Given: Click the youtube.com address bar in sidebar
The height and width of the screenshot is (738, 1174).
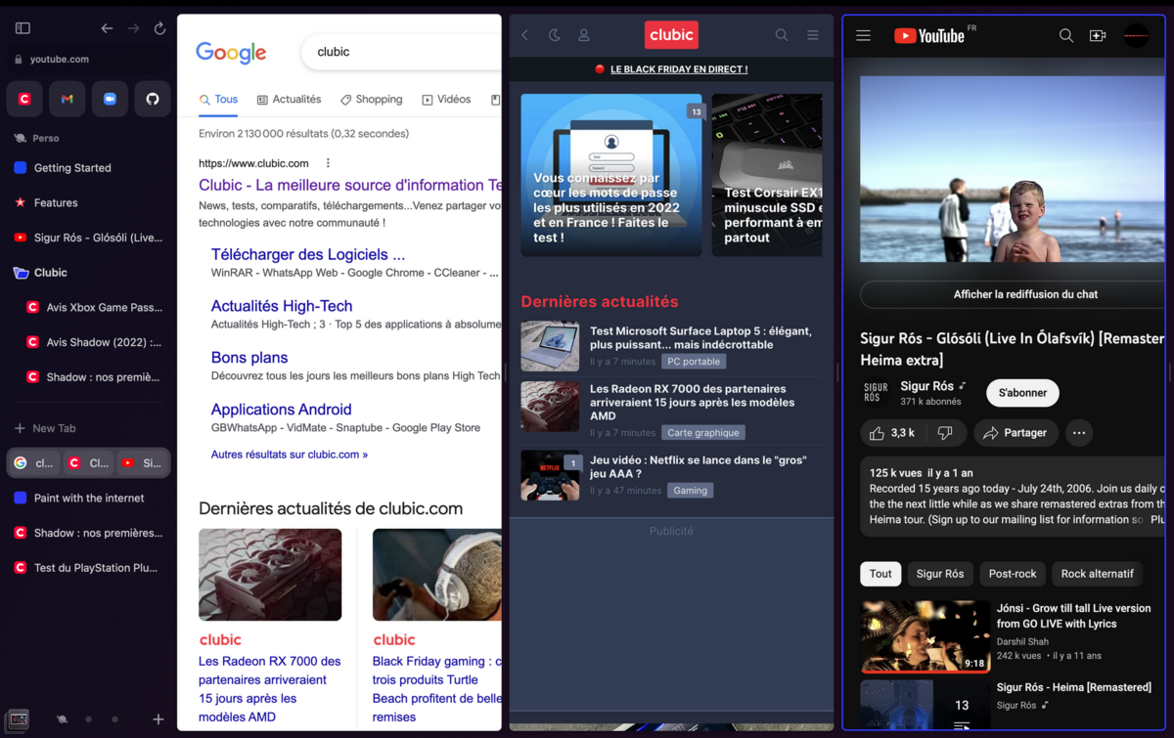Looking at the screenshot, I should click(88, 59).
